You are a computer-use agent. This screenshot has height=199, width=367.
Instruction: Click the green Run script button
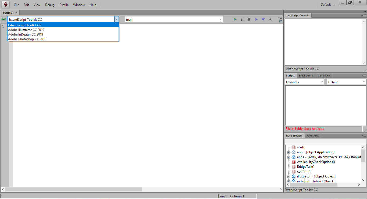click(x=235, y=19)
